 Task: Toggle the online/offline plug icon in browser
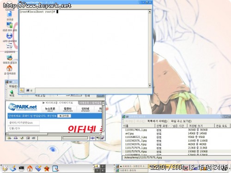pos(92,138)
